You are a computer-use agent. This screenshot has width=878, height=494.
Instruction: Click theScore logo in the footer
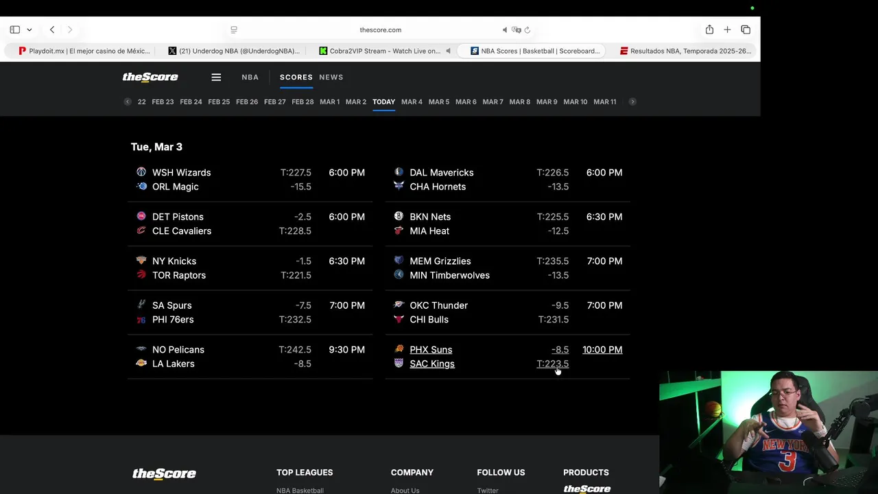(x=164, y=473)
